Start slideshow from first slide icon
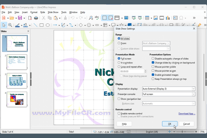Screen dimensions: 207x138 pos(134,18)
